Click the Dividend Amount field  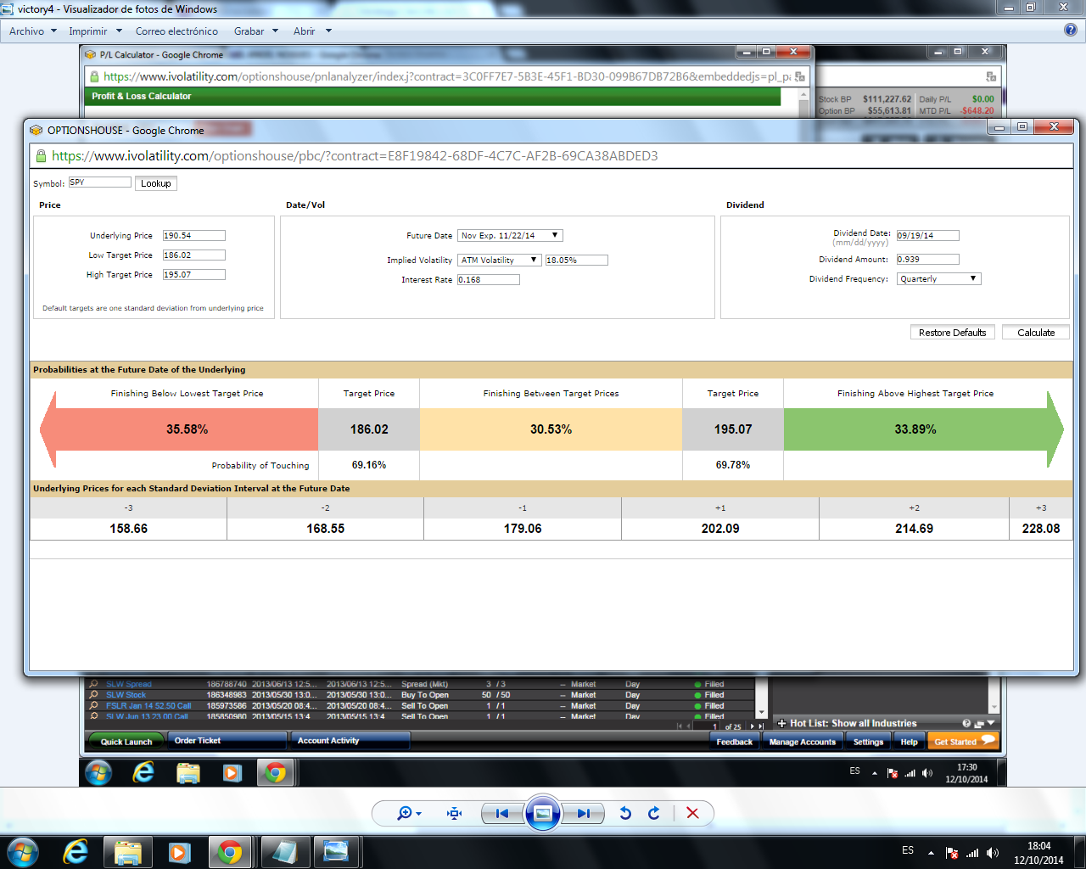coord(928,260)
